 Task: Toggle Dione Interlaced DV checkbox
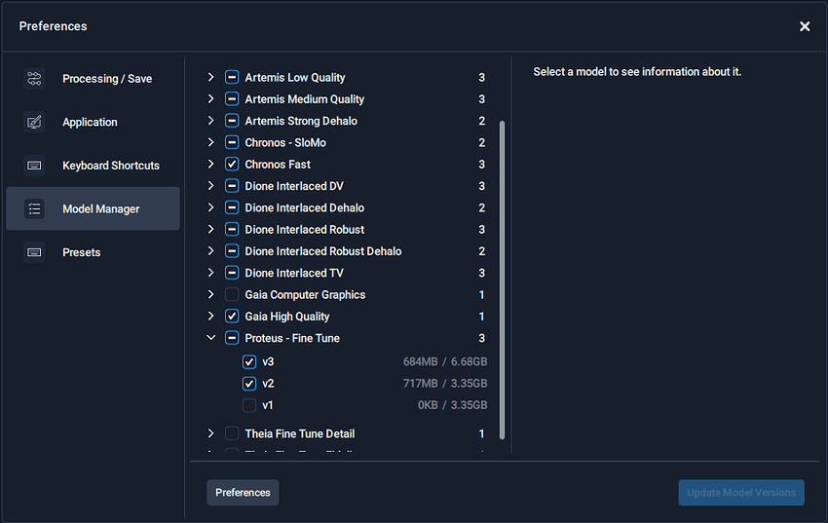(x=232, y=186)
